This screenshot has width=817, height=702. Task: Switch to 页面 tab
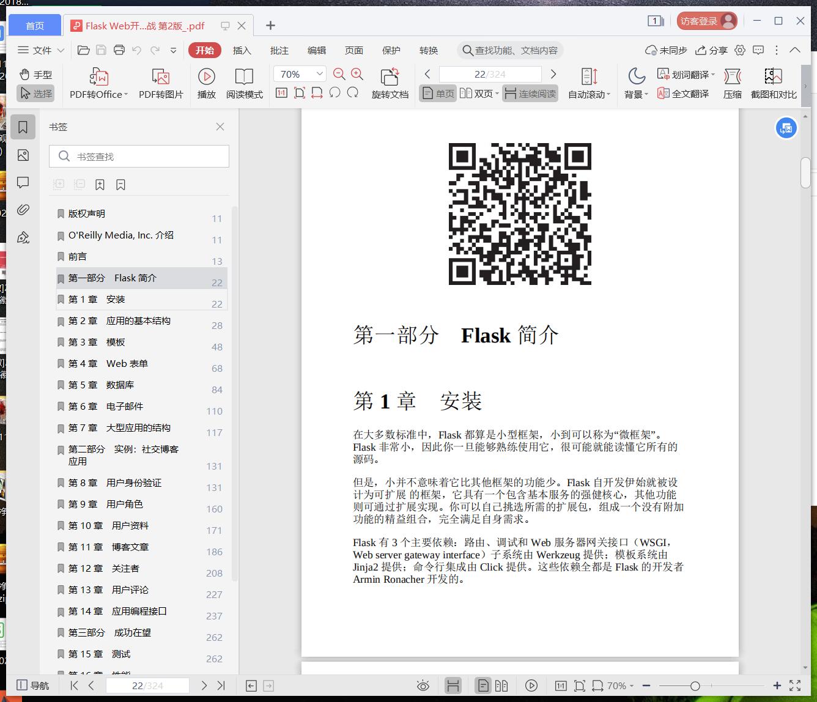(354, 50)
